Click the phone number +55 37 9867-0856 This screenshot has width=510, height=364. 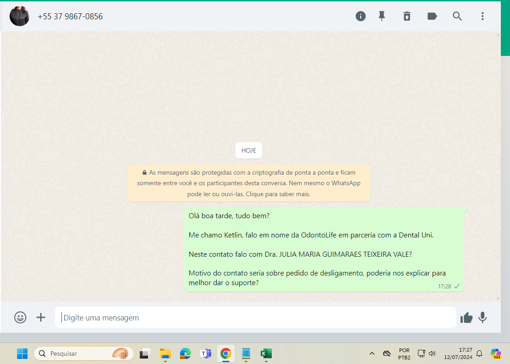point(70,17)
